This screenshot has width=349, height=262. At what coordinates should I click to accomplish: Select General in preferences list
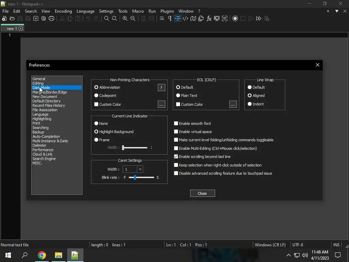point(39,79)
